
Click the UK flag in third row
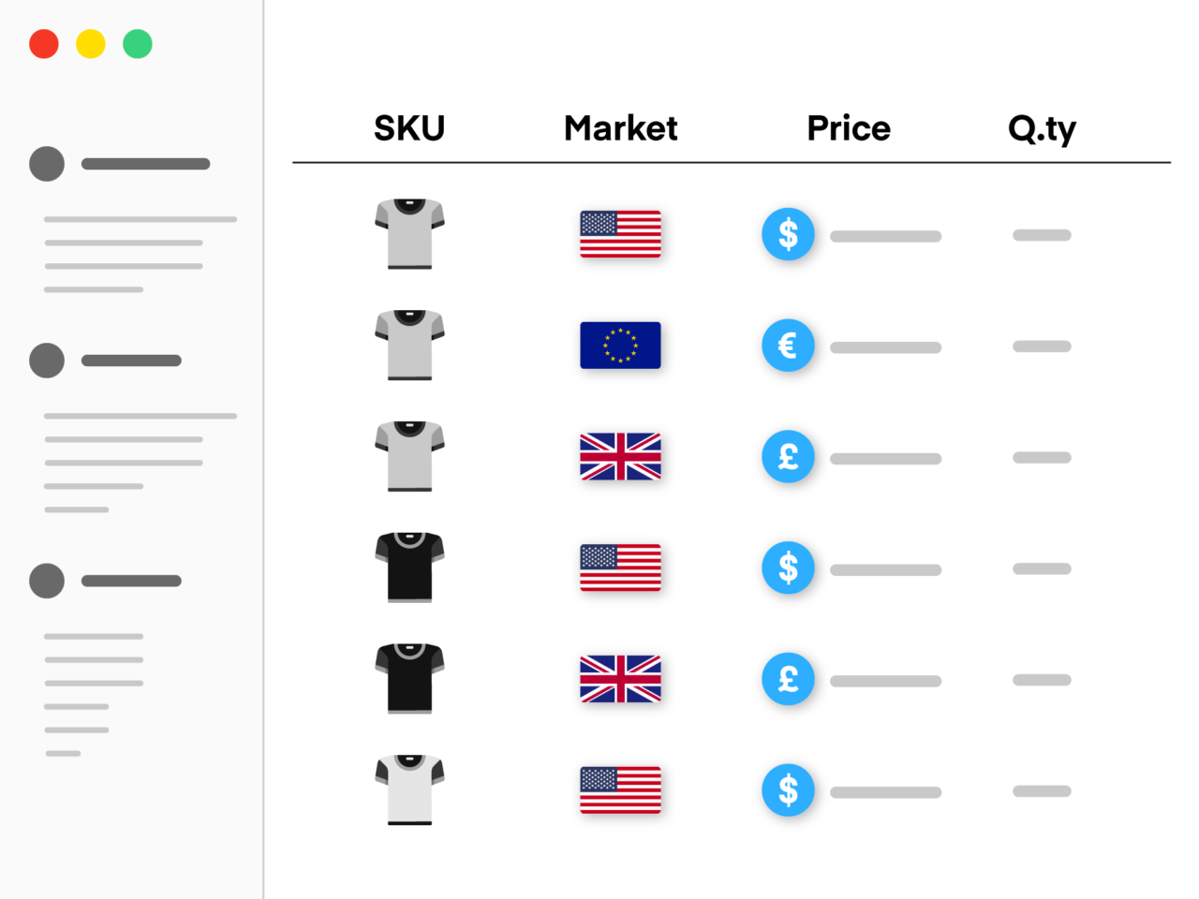click(620, 457)
